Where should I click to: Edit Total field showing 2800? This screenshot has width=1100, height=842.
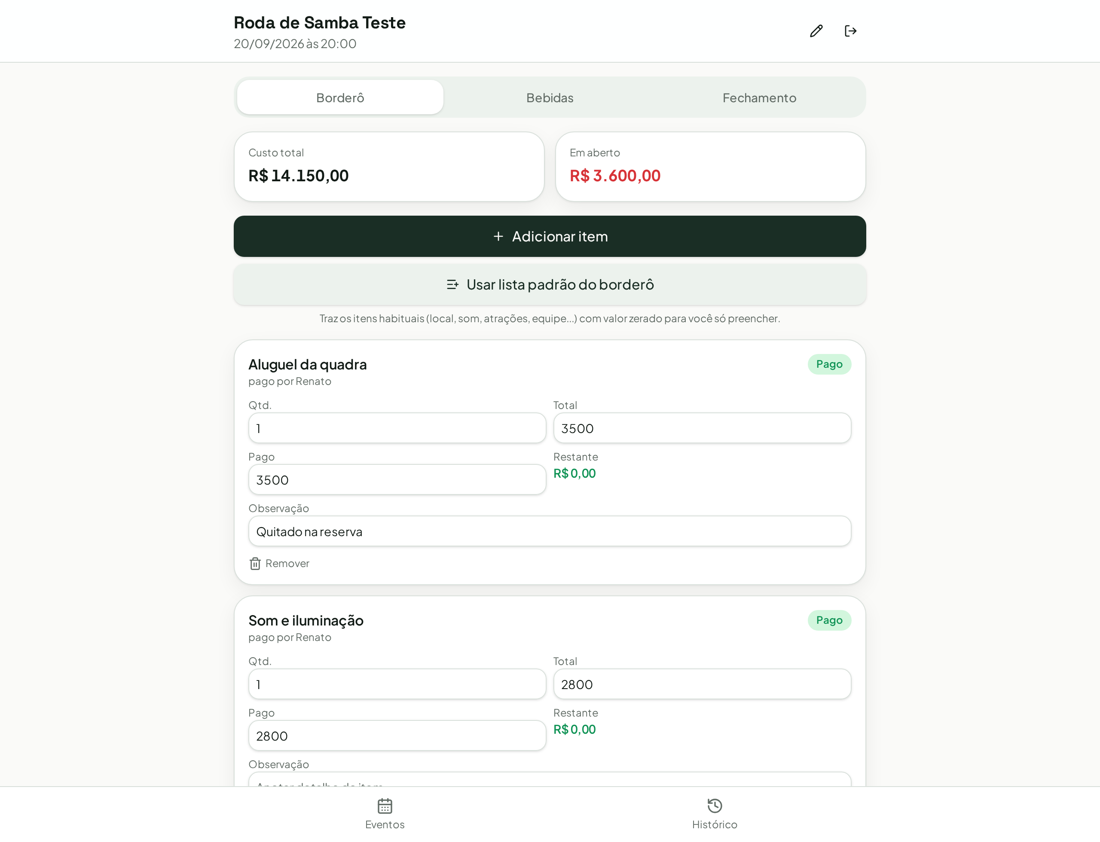click(702, 684)
